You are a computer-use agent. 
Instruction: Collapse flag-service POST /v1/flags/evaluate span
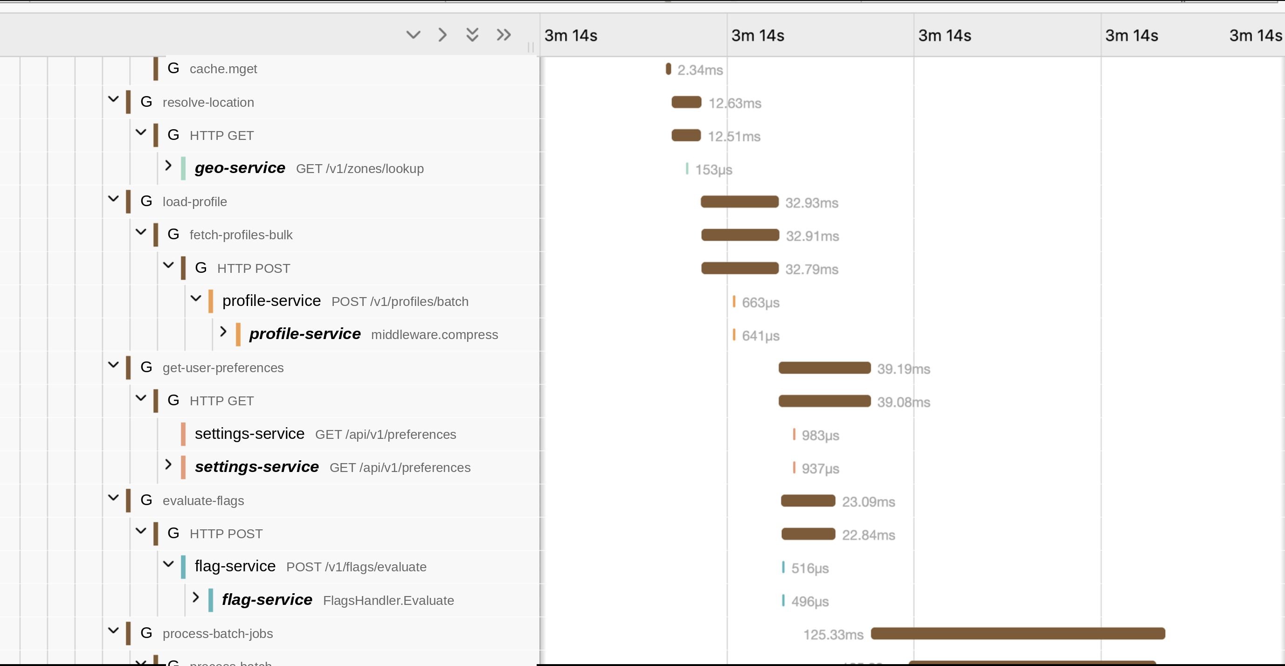pyautogui.click(x=169, y=564)
